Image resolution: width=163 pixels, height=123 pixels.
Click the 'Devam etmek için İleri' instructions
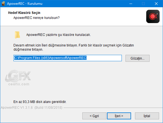[x=74, y=47]
